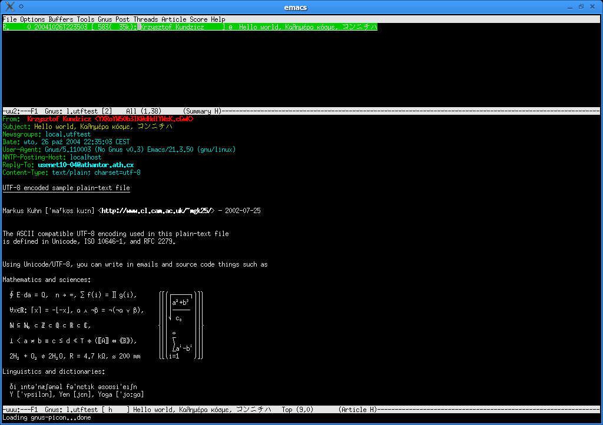Click the 'Linguistics and dictionaries:' heading
Viewport: 603px width, 425px height.
coord(54,371)
